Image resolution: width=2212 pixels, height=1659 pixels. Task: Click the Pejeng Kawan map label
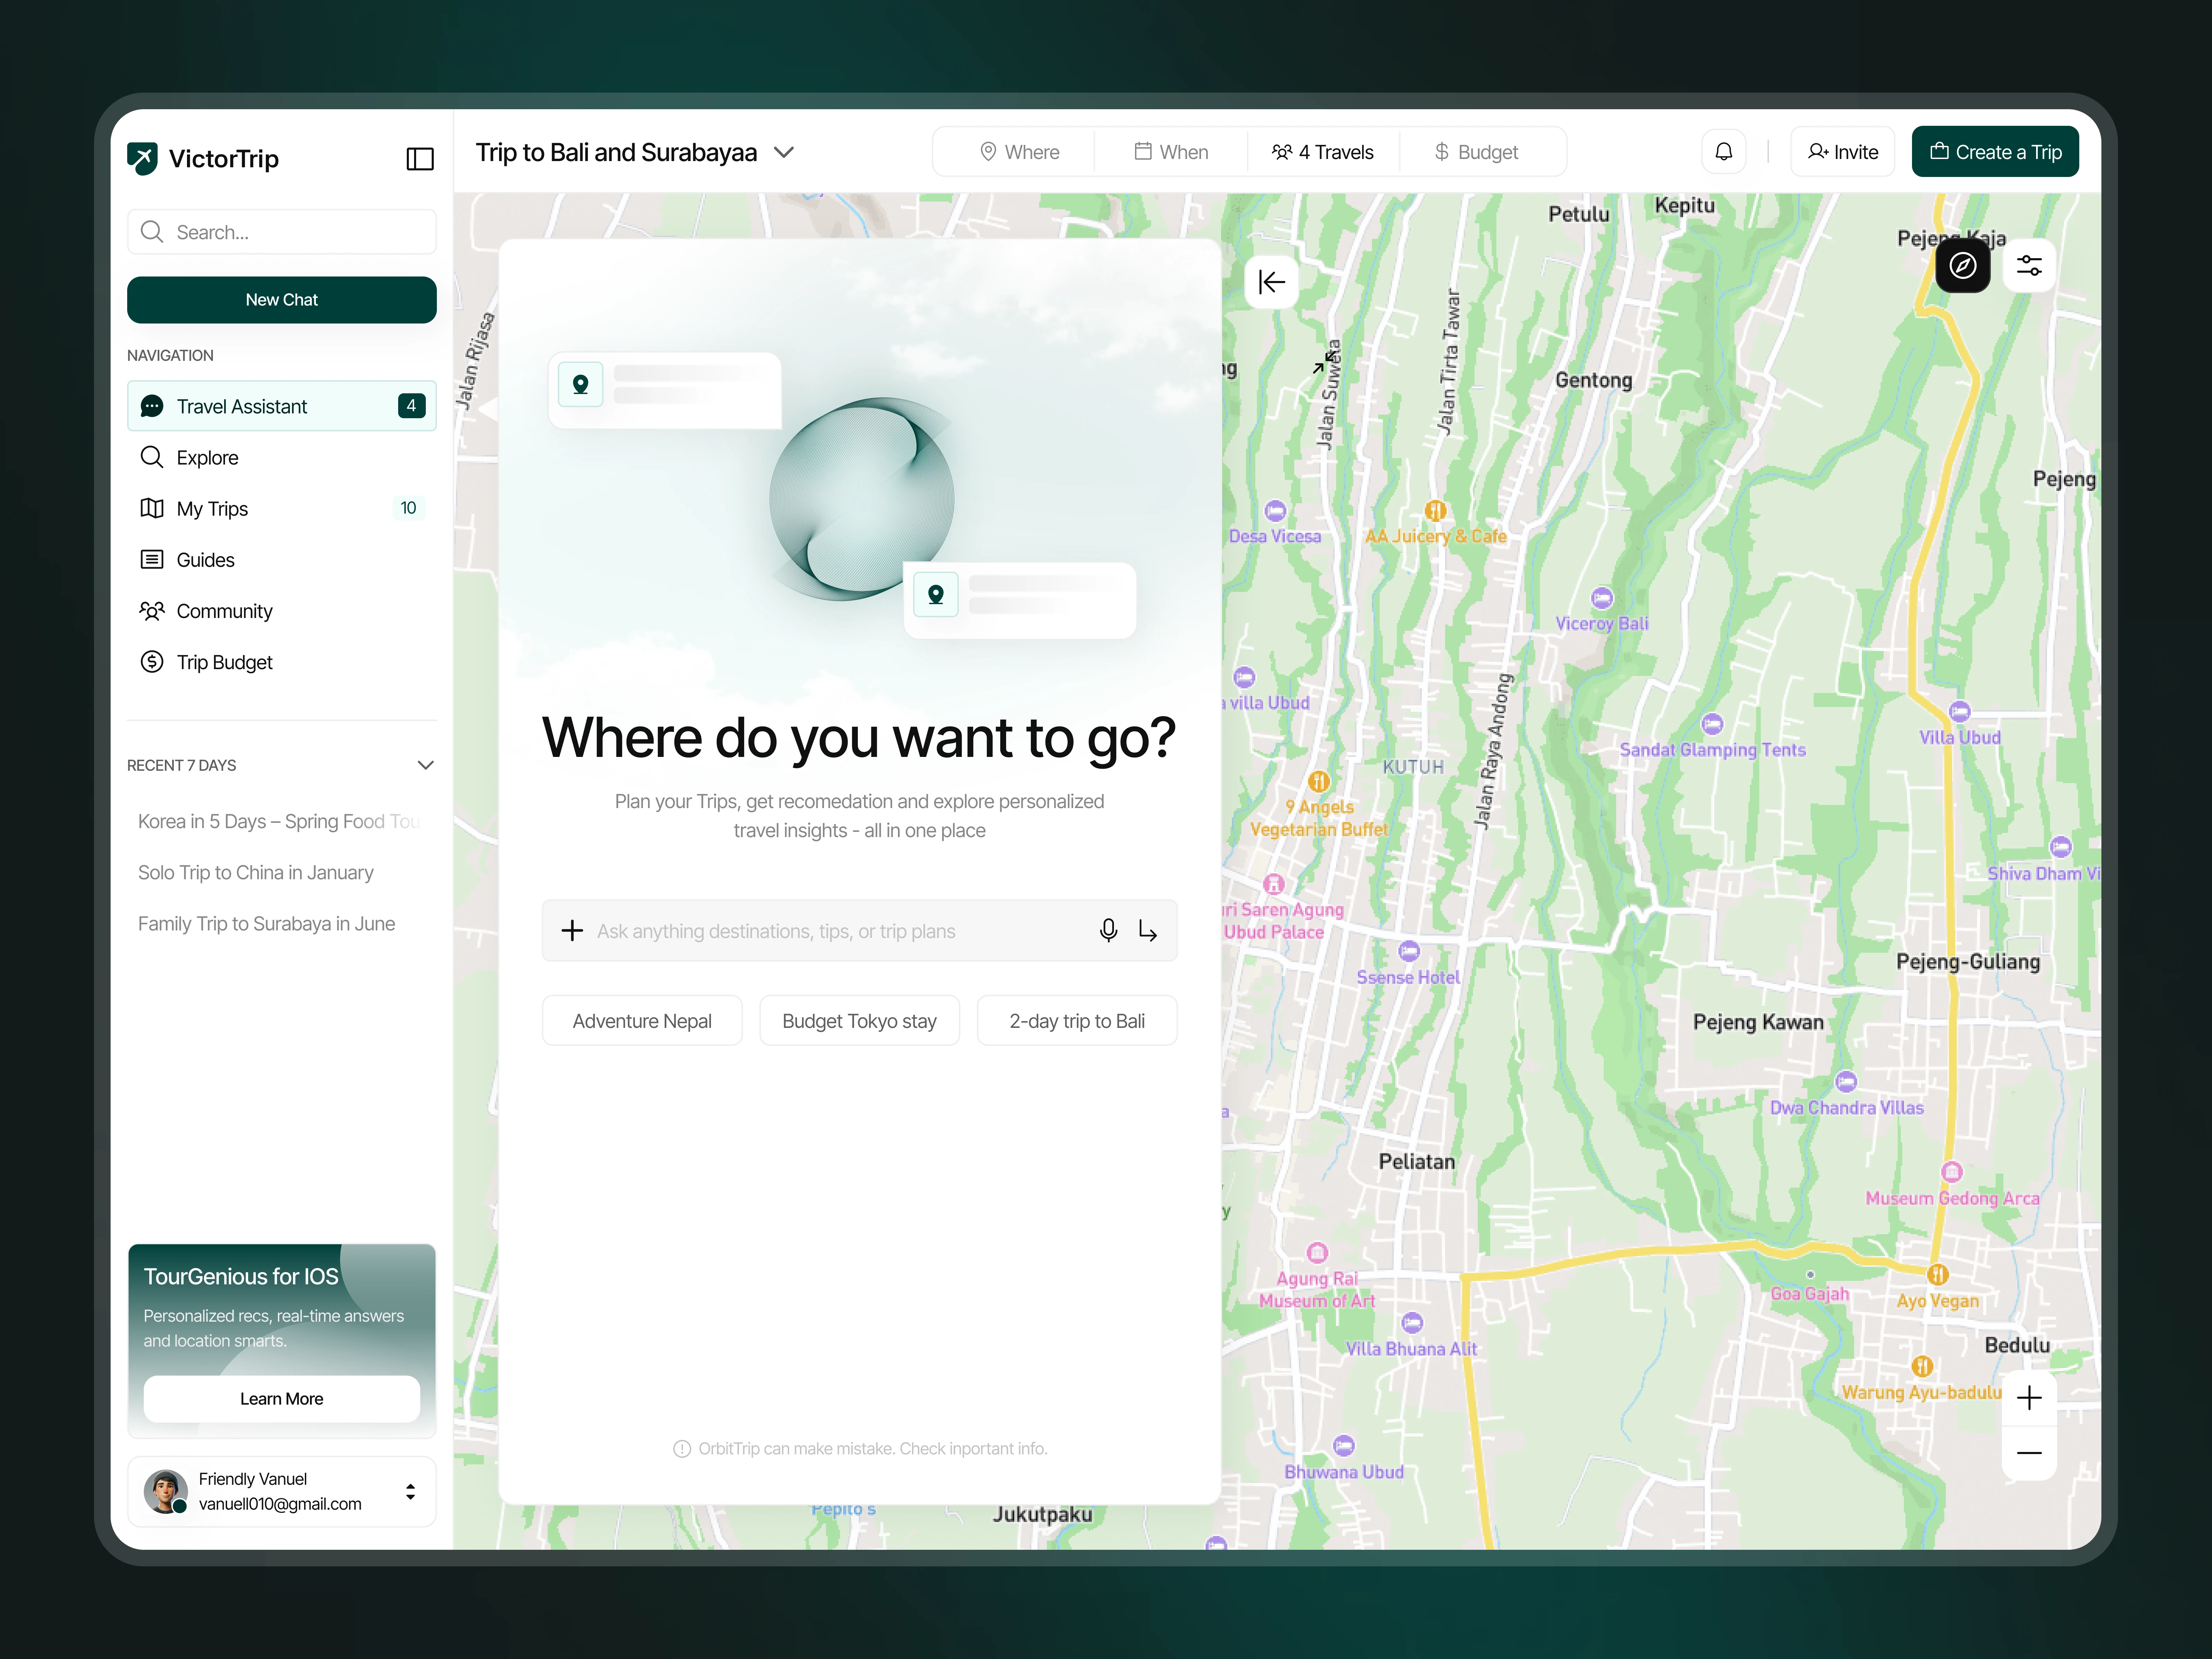pos(1758,1022)
